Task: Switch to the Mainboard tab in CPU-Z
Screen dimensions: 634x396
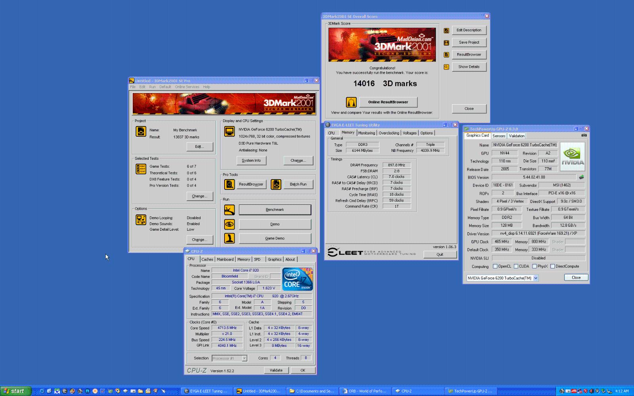Action: (225, 259)
